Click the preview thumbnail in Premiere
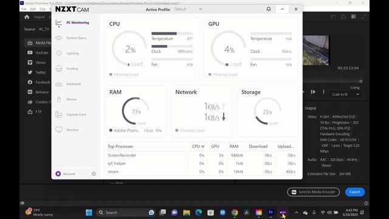389x219 pixels. (316, 50)
